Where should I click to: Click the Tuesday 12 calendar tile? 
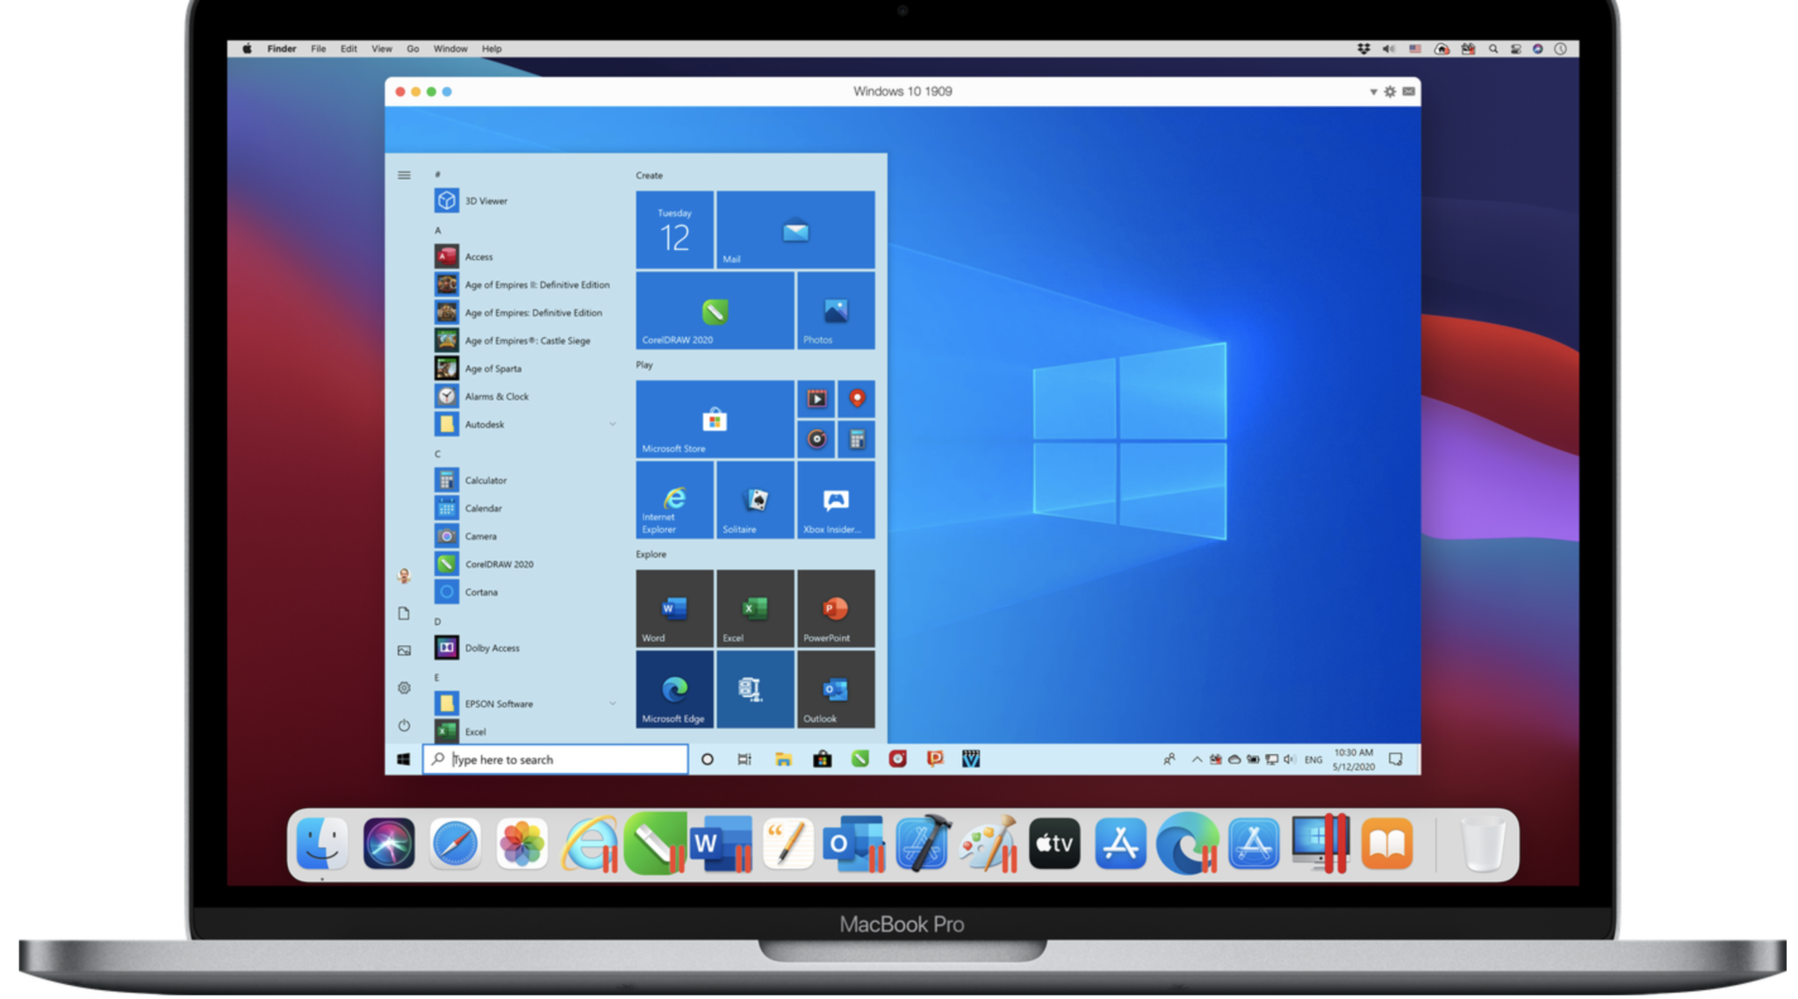674,230
